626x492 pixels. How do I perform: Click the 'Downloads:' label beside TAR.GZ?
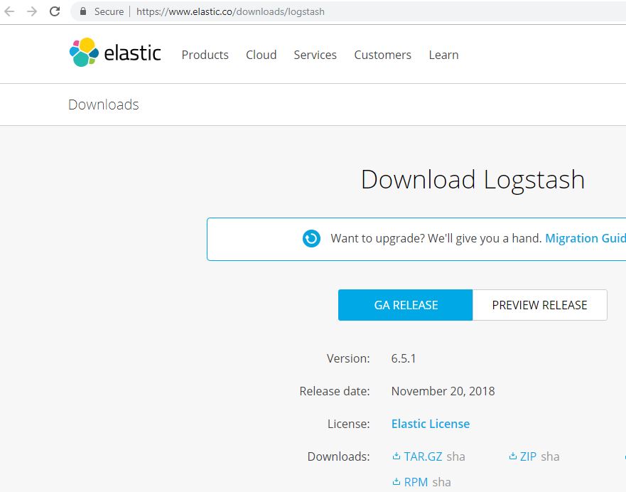pos(338,456)
